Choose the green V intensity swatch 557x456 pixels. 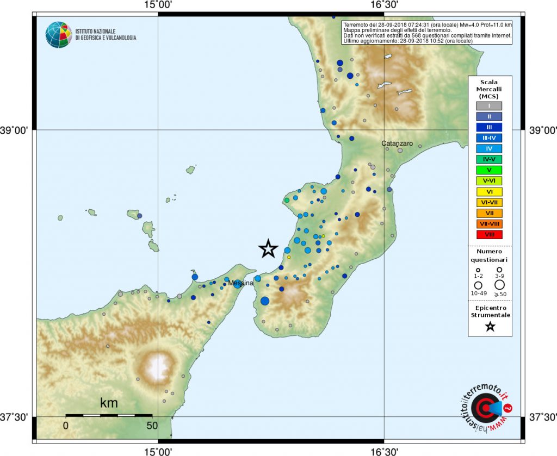click(489, 170)
